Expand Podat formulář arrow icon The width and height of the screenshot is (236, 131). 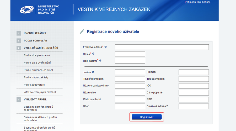(x=19, y=41)
